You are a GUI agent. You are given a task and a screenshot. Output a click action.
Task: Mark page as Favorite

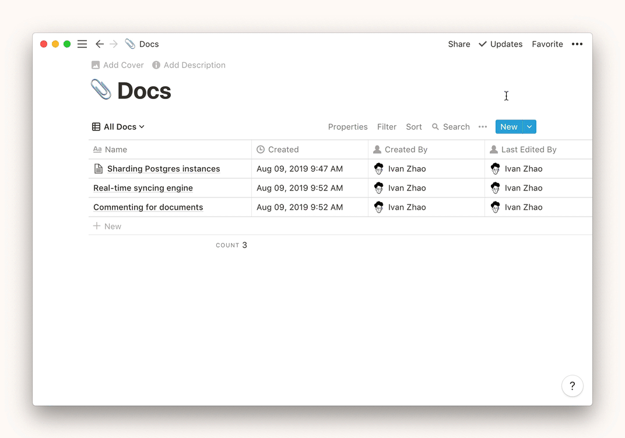(x=547, y=44)
